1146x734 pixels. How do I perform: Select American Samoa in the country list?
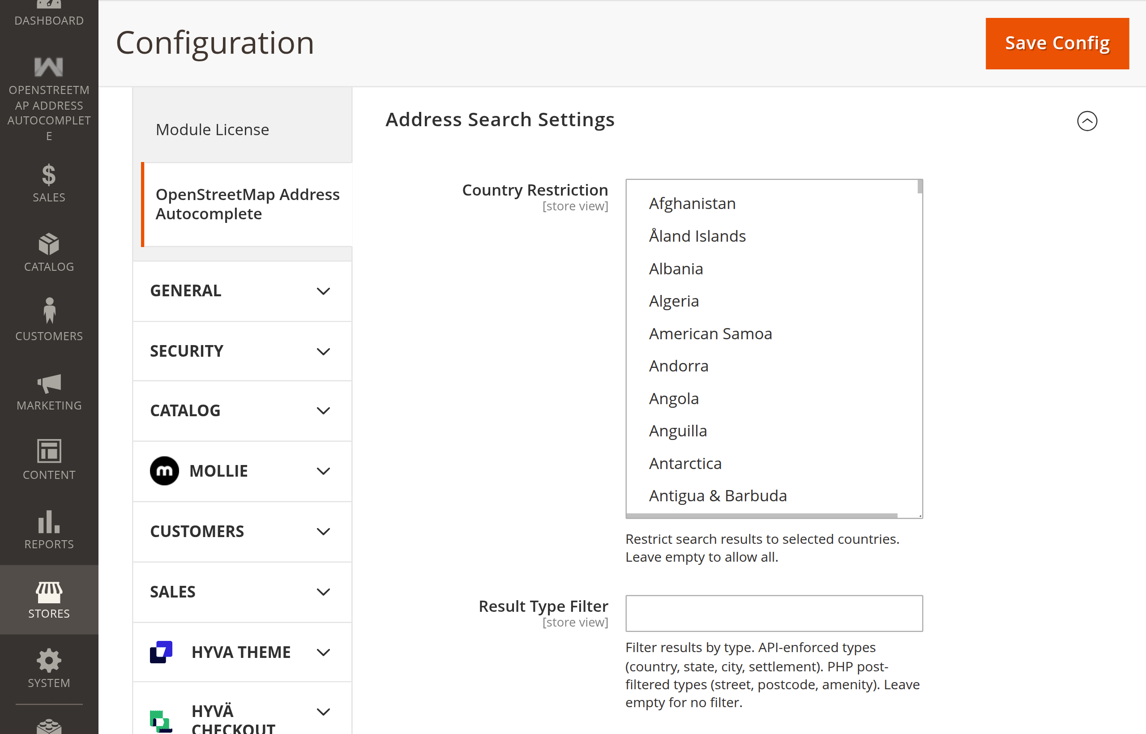710,333
